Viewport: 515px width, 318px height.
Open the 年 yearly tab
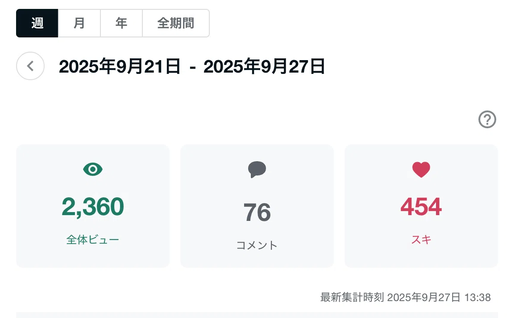tap(121, 23)
